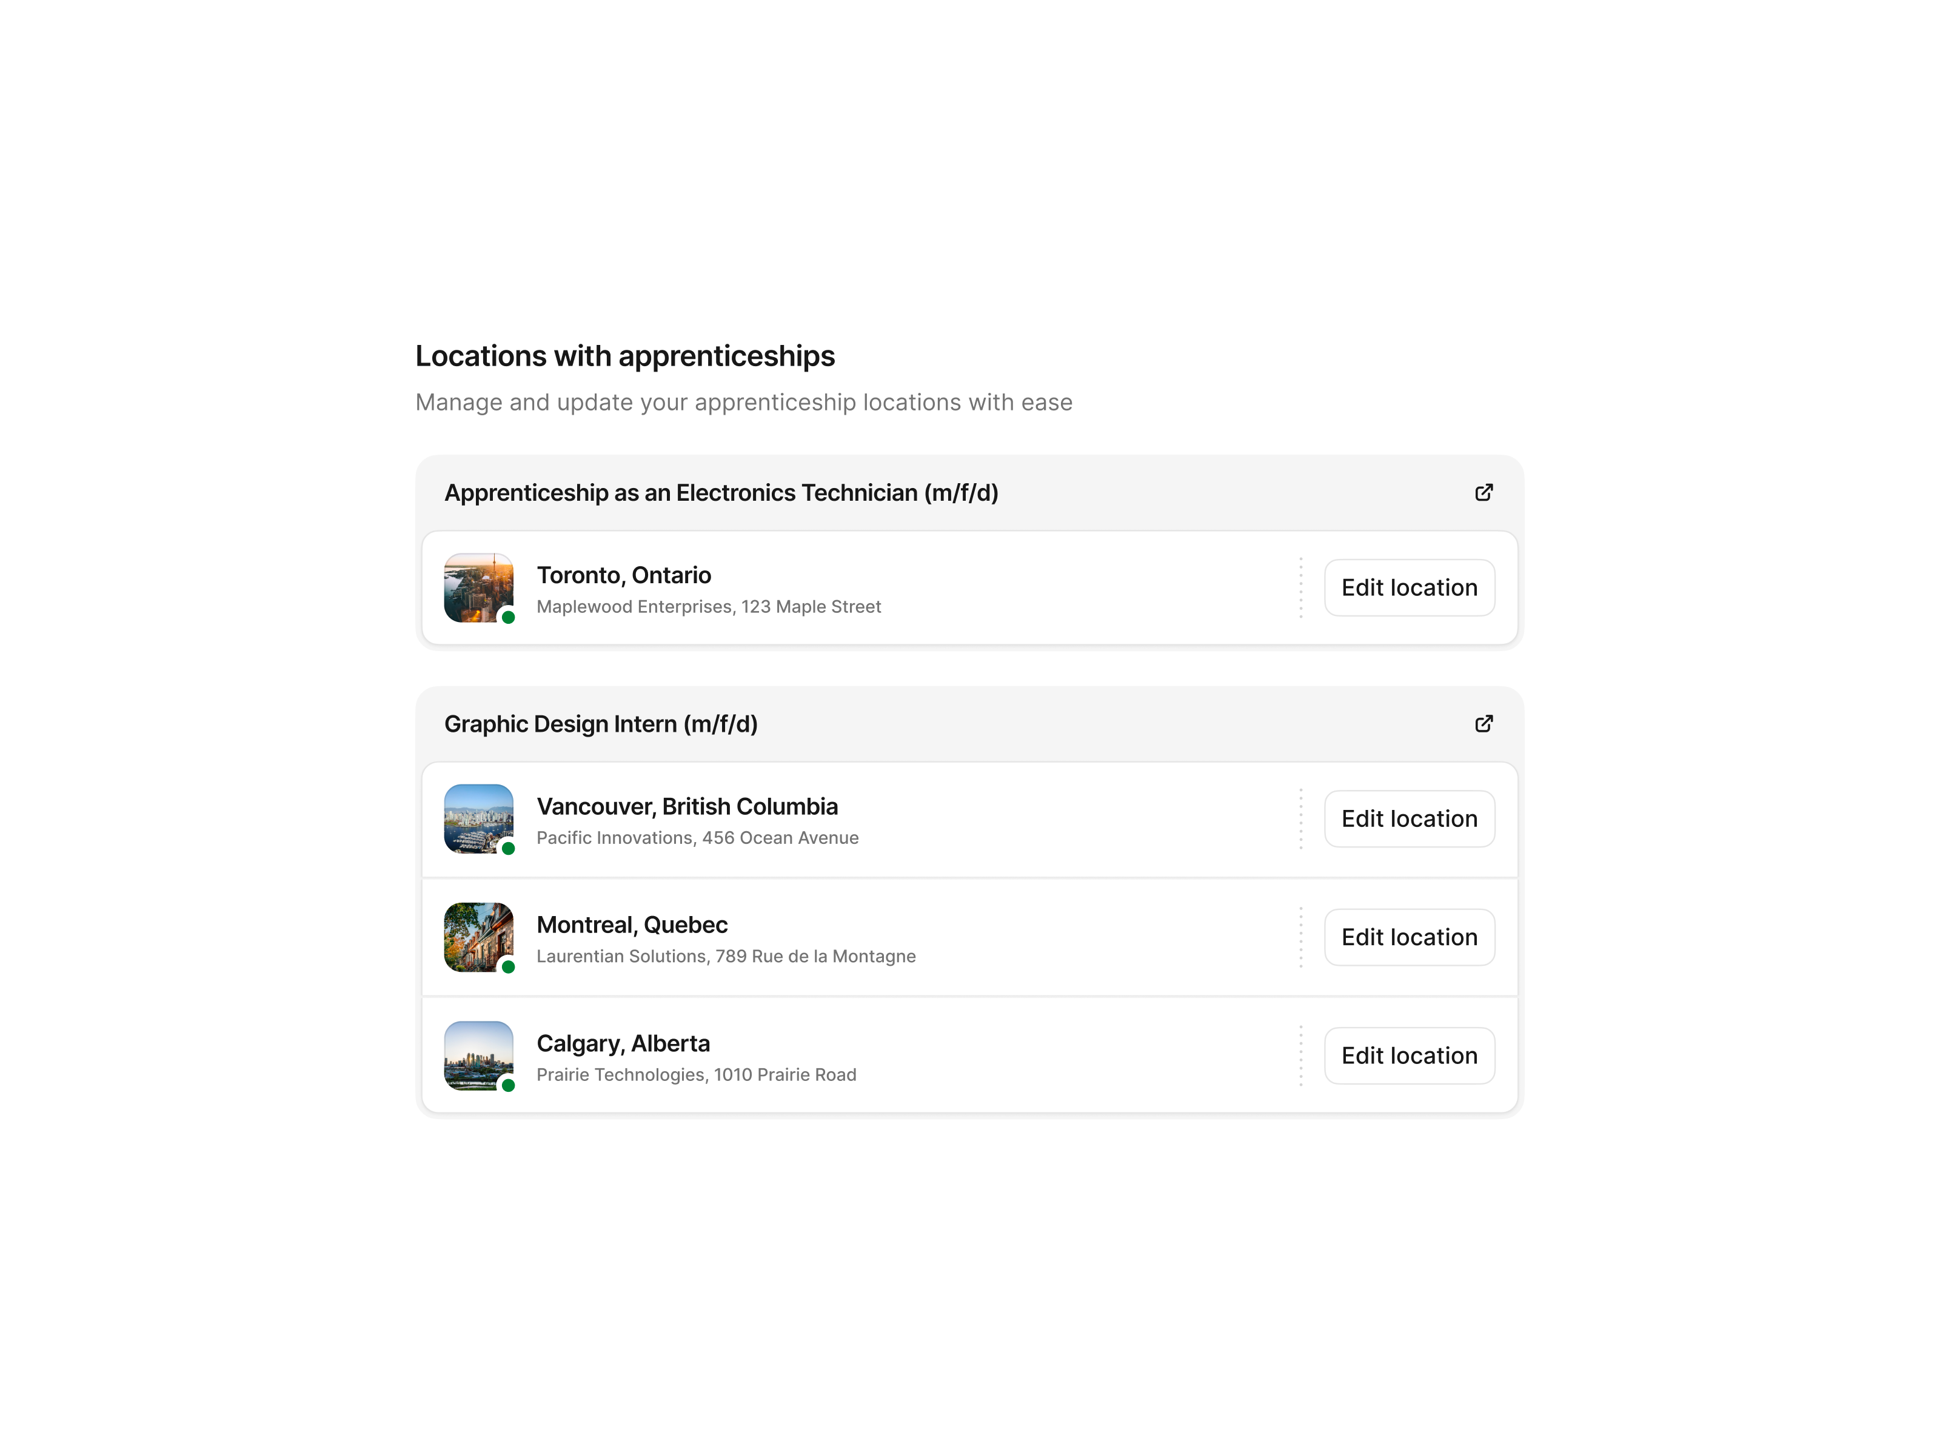Click the Vancouver harbor thumbnail

[x=479, y=818]
